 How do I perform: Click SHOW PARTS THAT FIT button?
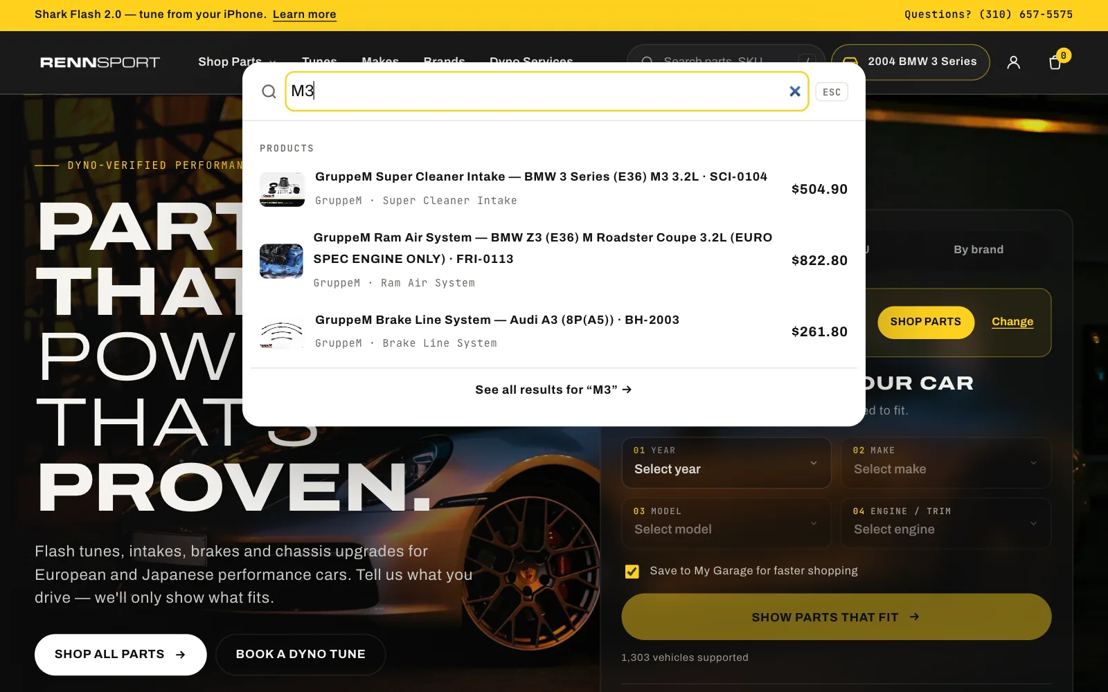(x=836, y=617)
